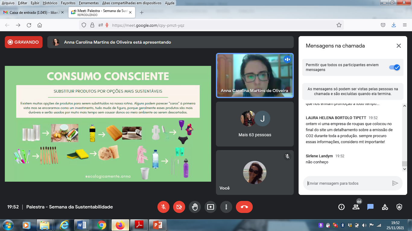Open meeting details info icon
Screen dimensions: 412x231
(341, 207)
